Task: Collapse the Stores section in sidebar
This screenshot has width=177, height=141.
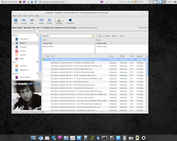Action: [x=37, y=62]
